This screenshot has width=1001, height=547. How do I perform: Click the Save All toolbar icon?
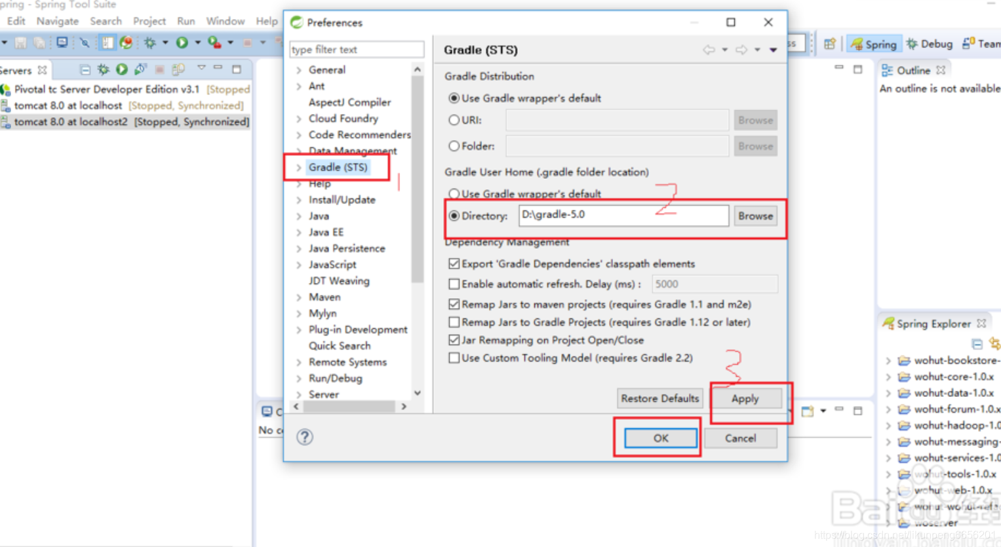tap(39, 43)
